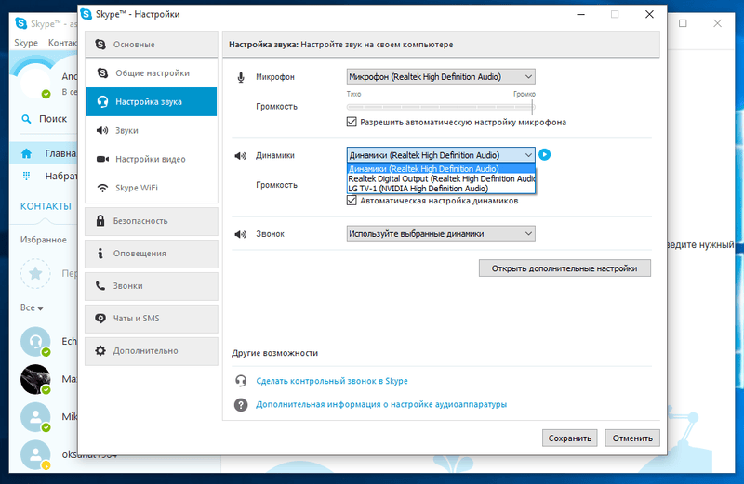Choose LG TV-1 (NVIDIA High Definition Audio)
The height and width of the screenshot is (484, 744).
[x=441, y=189]
